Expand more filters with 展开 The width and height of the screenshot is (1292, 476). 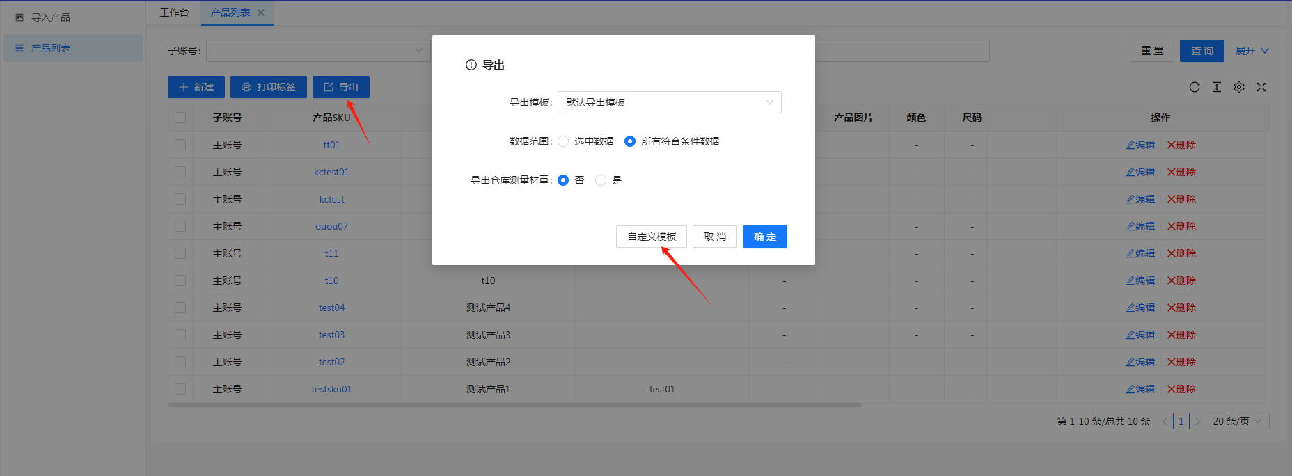point(1252,51)
